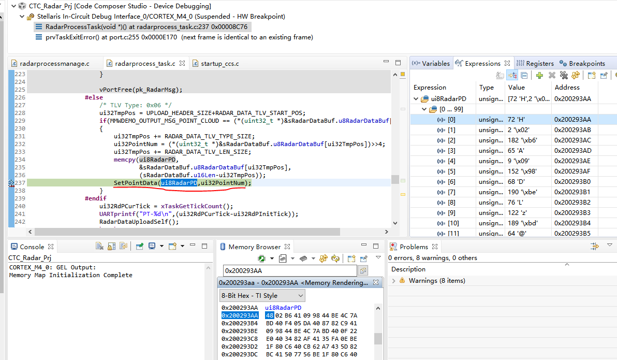Toggle Show Logical Structure in Expressions toolbar
The height and width of the screenshot is (360, 617).
(x=512, y=75)
